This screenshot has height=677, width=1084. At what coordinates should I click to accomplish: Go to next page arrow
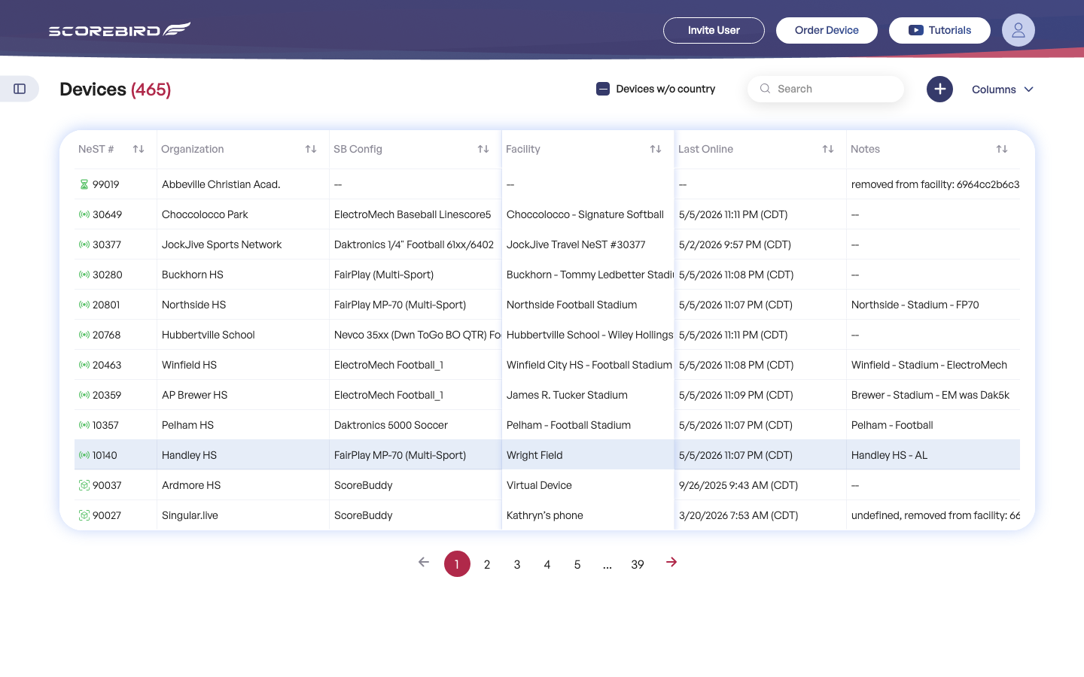(671, 563)
